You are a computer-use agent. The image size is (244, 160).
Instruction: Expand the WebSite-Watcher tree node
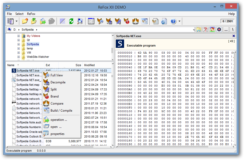point(19,57)
